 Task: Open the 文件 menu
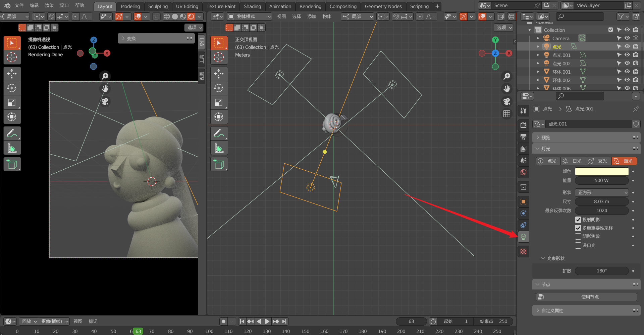tap(19, 5)
